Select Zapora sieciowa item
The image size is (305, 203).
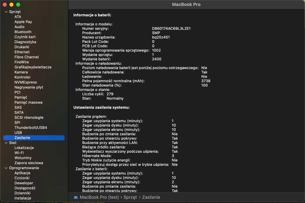point(29,163)
